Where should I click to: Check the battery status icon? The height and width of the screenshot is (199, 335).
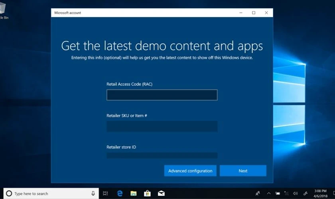(x=278, y=193)
